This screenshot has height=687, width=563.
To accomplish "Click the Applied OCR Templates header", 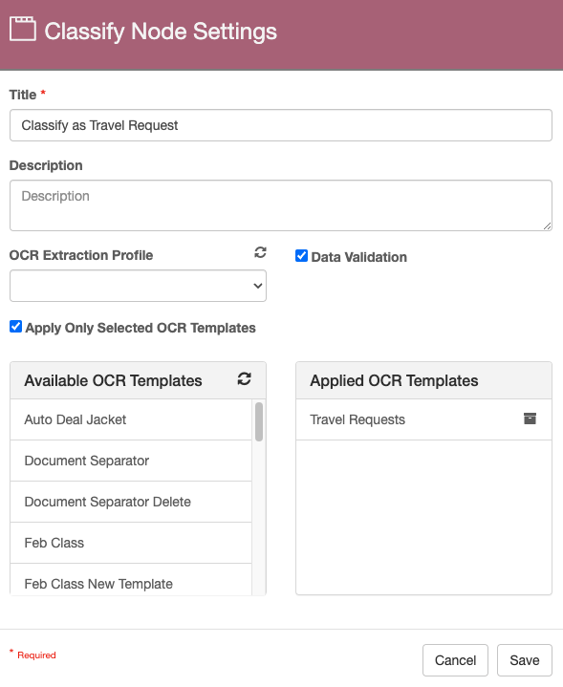I will click(423, 380).
